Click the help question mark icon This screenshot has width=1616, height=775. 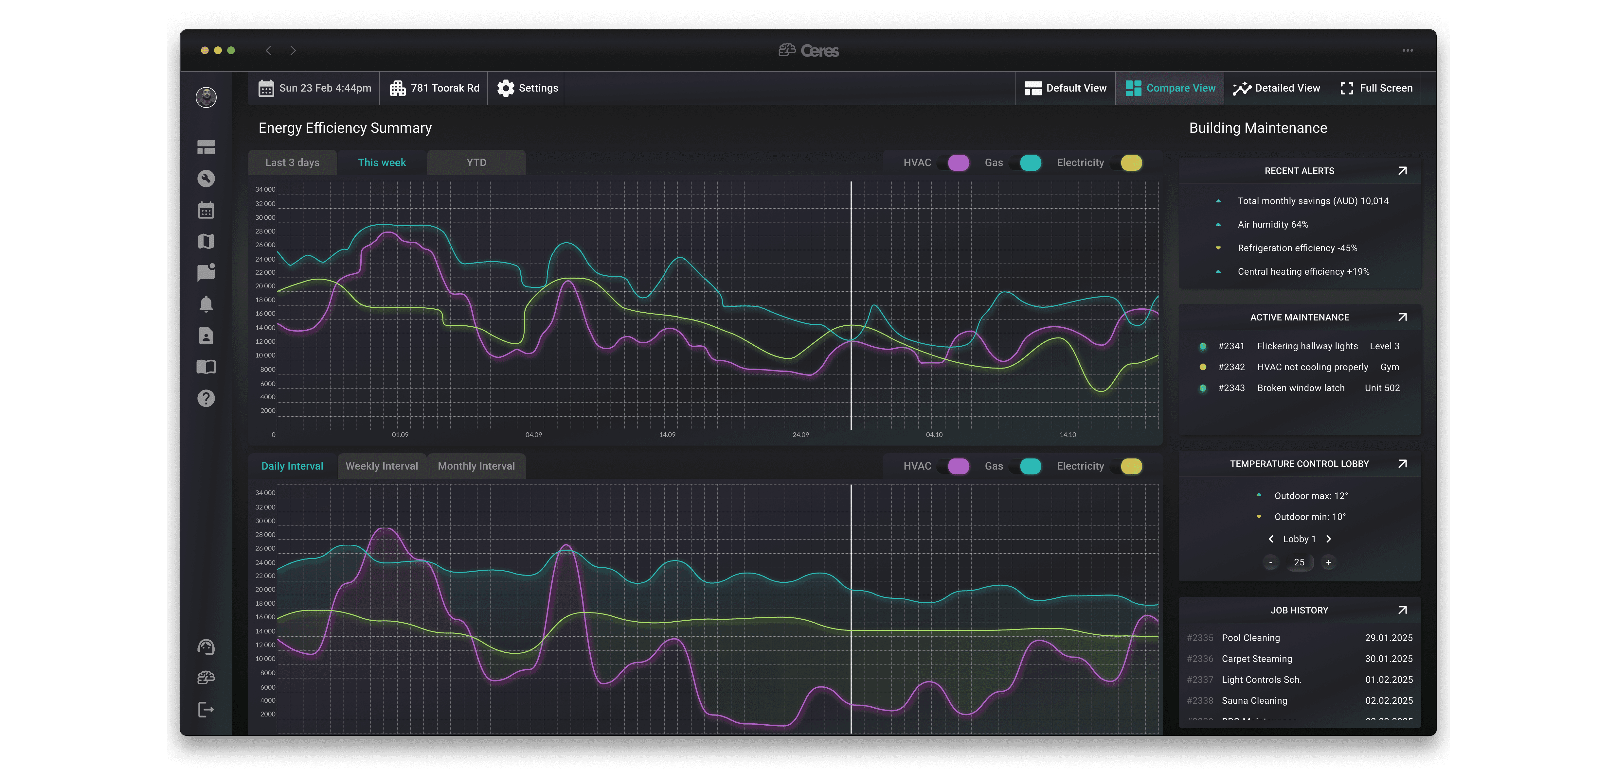206,398
